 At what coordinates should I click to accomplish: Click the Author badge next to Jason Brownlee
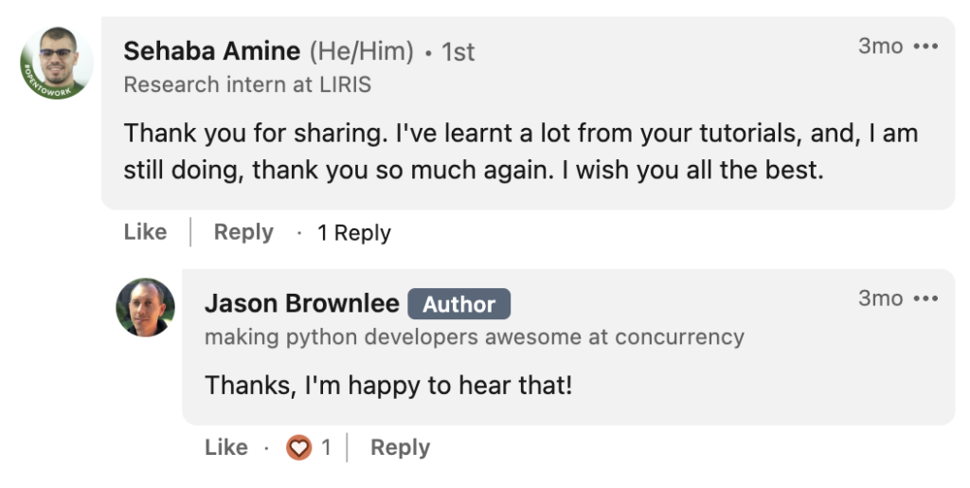pyautogui.click(x=458, y=304)
